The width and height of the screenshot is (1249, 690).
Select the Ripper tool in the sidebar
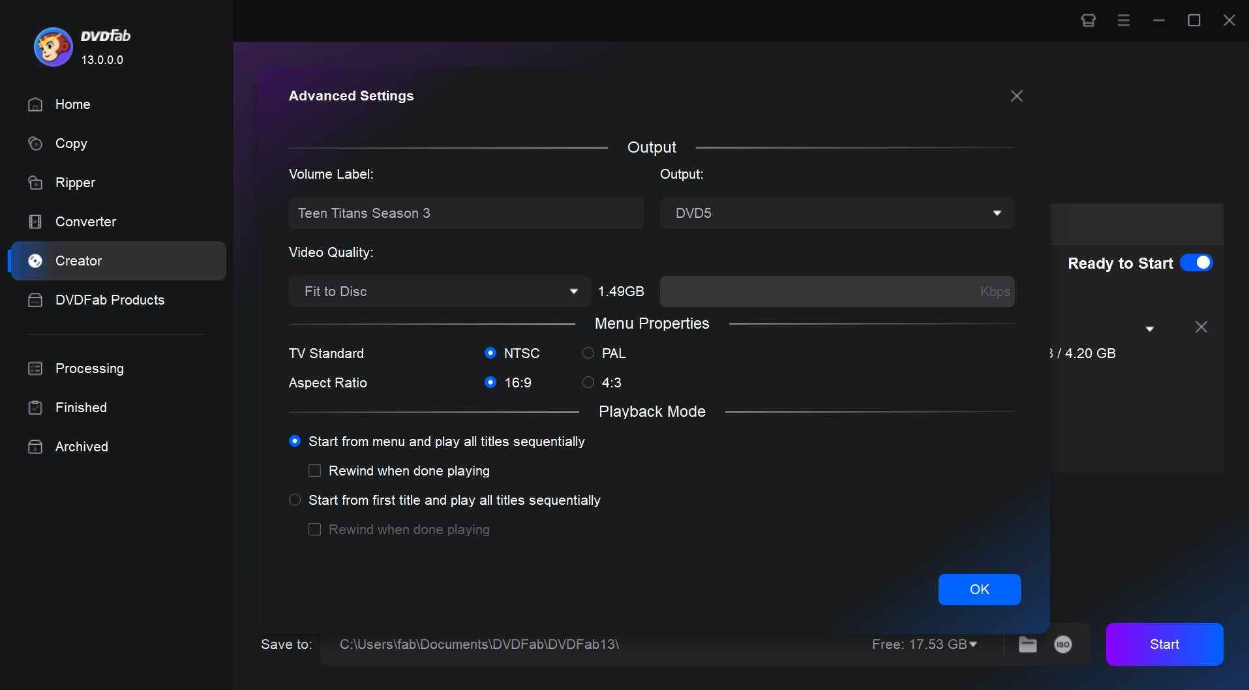[74, 183]
